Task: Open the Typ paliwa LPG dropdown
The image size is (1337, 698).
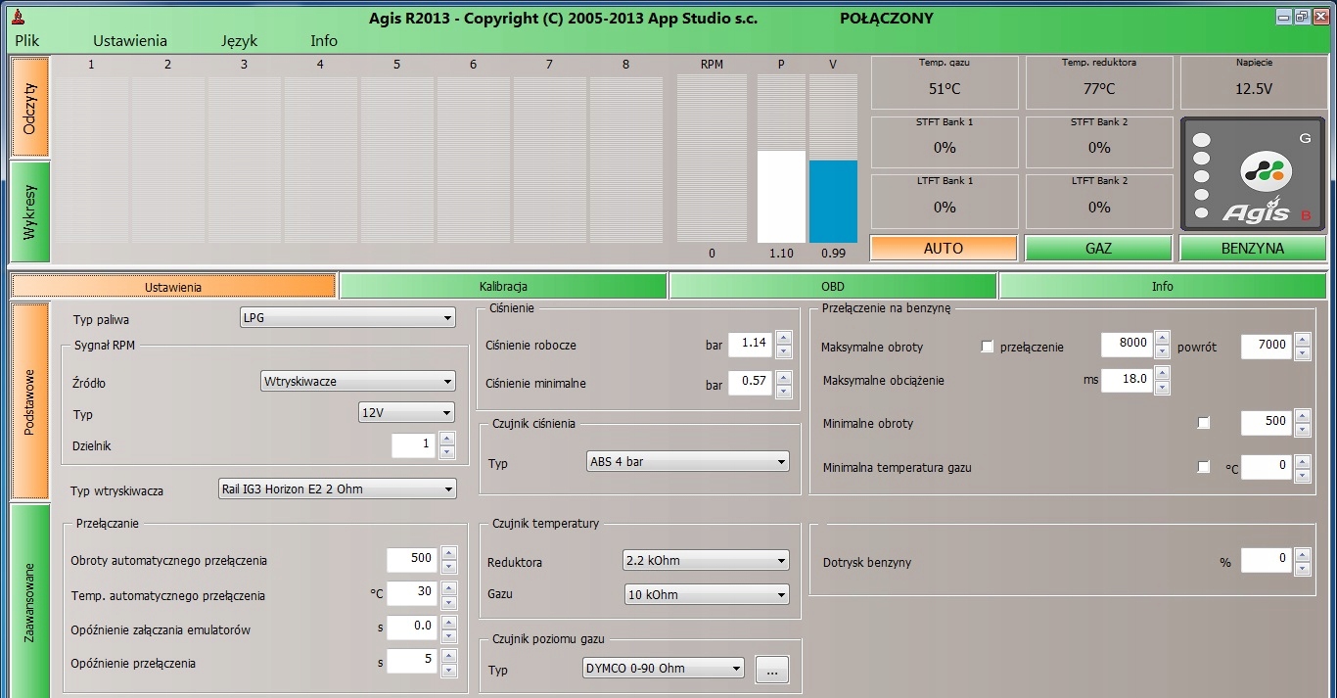Action: click(347, 318)
